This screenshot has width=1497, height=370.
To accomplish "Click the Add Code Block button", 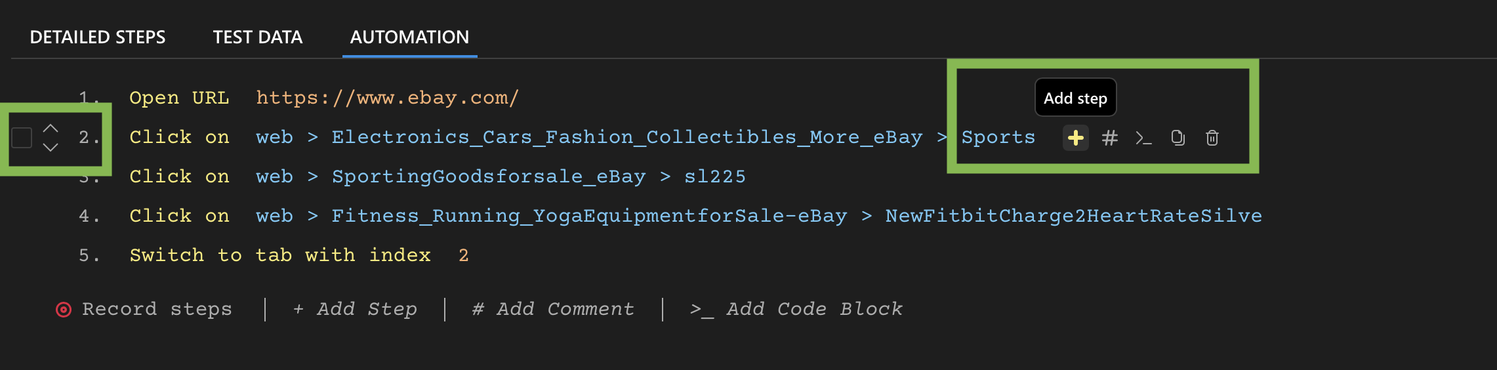I will [x=796, y=309].
